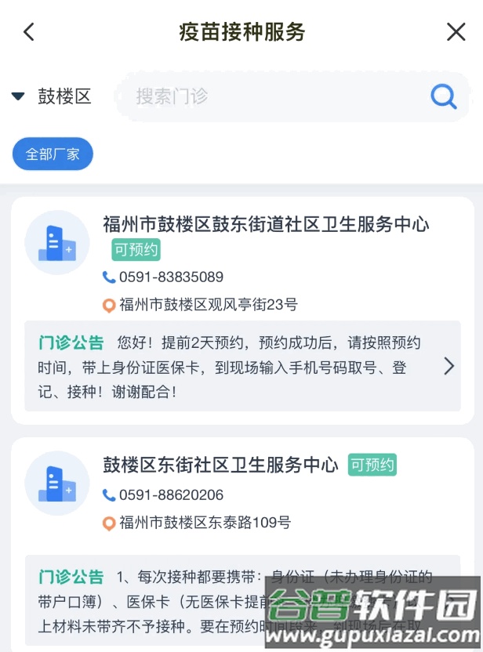
Task: Tap 可预约 tag on 东街社区 clinic
Action: [x=372, y=465]
